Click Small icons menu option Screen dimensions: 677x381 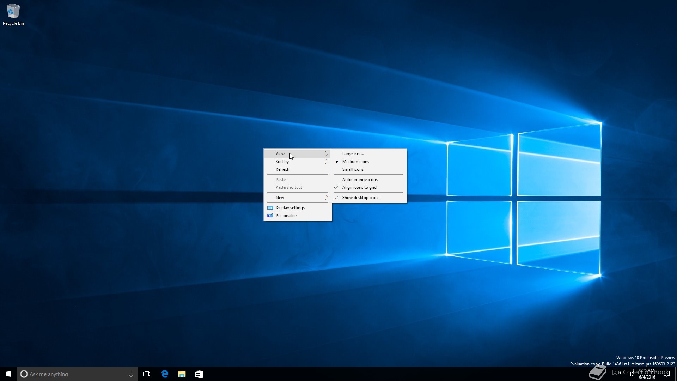[x=353, y=169]
